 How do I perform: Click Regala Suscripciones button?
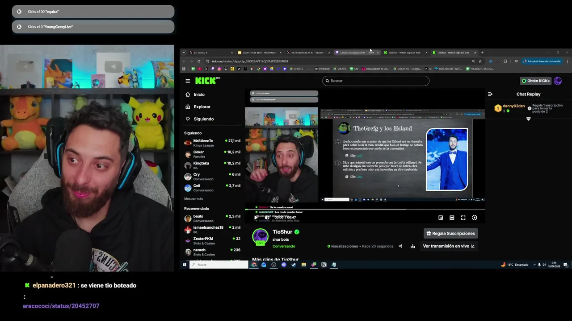(x=450, y=233)
